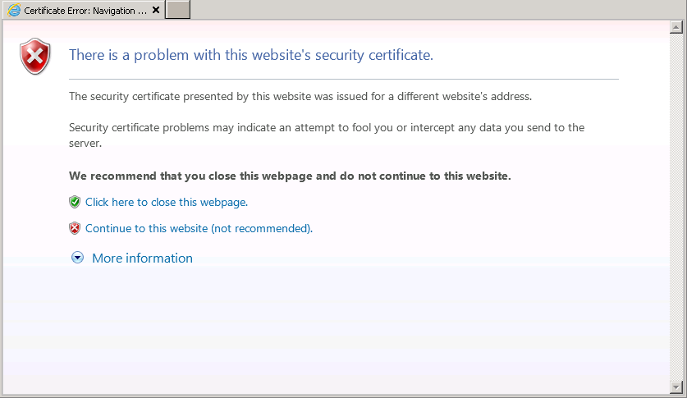Click the empty tab strip beside new tab
687x398 pixels.
(438, 10)
